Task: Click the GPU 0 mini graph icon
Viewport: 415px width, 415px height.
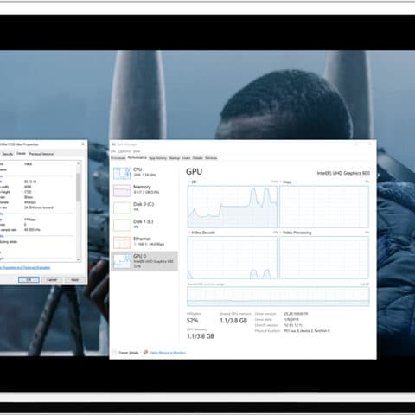Action: [x=122, y=261]
